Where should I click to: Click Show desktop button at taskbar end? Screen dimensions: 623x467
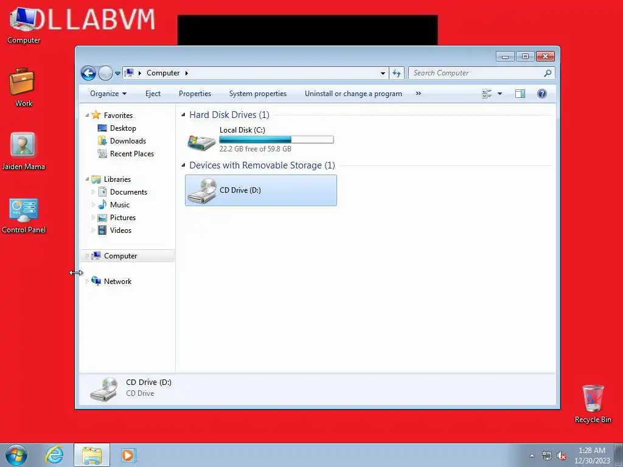coord(619,455)
